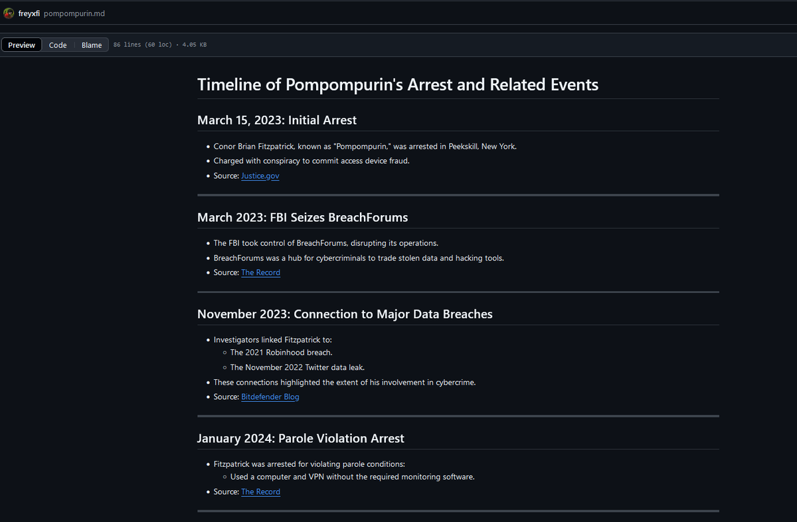Click the 'The FBI took control of BreachForums' line
The width and height of the screenshot is (797, 522).
(326, 243)
